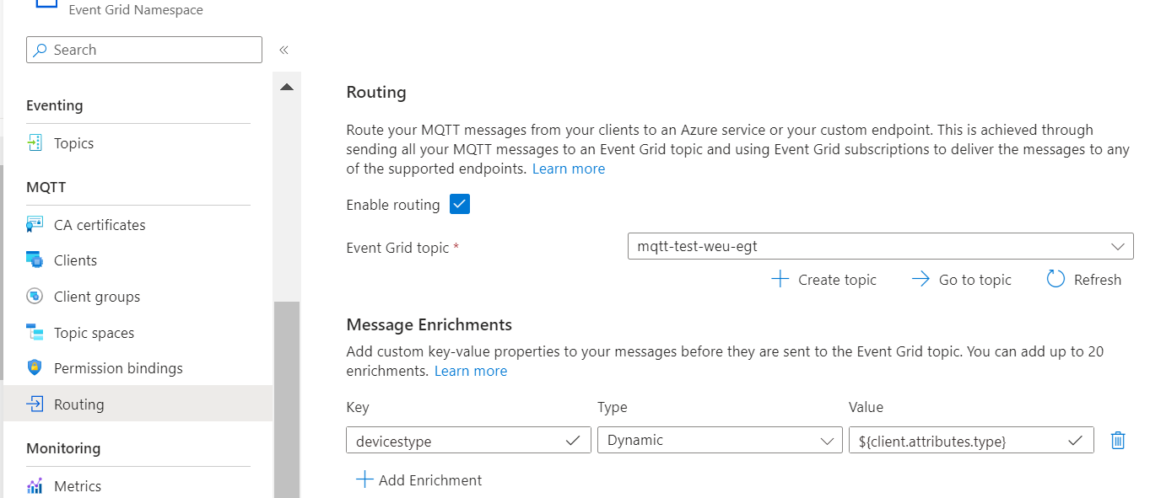Click the Topics icon in sidebar
1150x498 pixels.
(x=35, y=143)
